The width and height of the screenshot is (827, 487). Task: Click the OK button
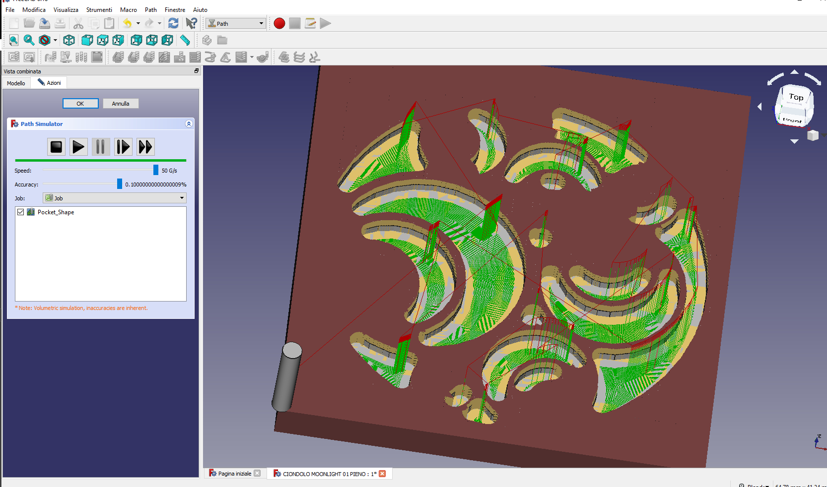80,104
